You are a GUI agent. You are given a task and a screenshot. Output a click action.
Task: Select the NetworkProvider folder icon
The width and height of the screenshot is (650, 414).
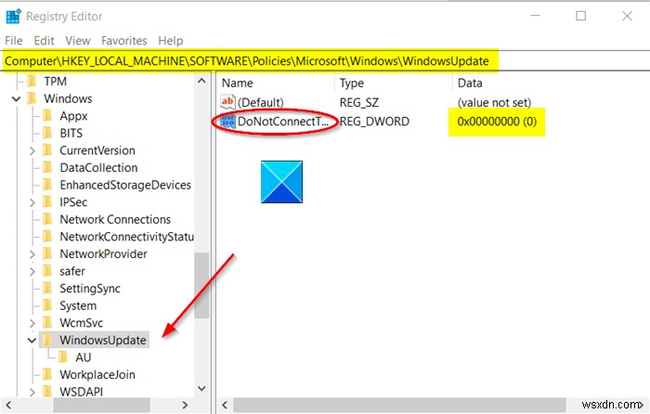tap(47, 253)
